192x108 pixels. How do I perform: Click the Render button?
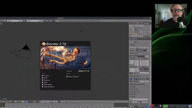pos(133,48)
